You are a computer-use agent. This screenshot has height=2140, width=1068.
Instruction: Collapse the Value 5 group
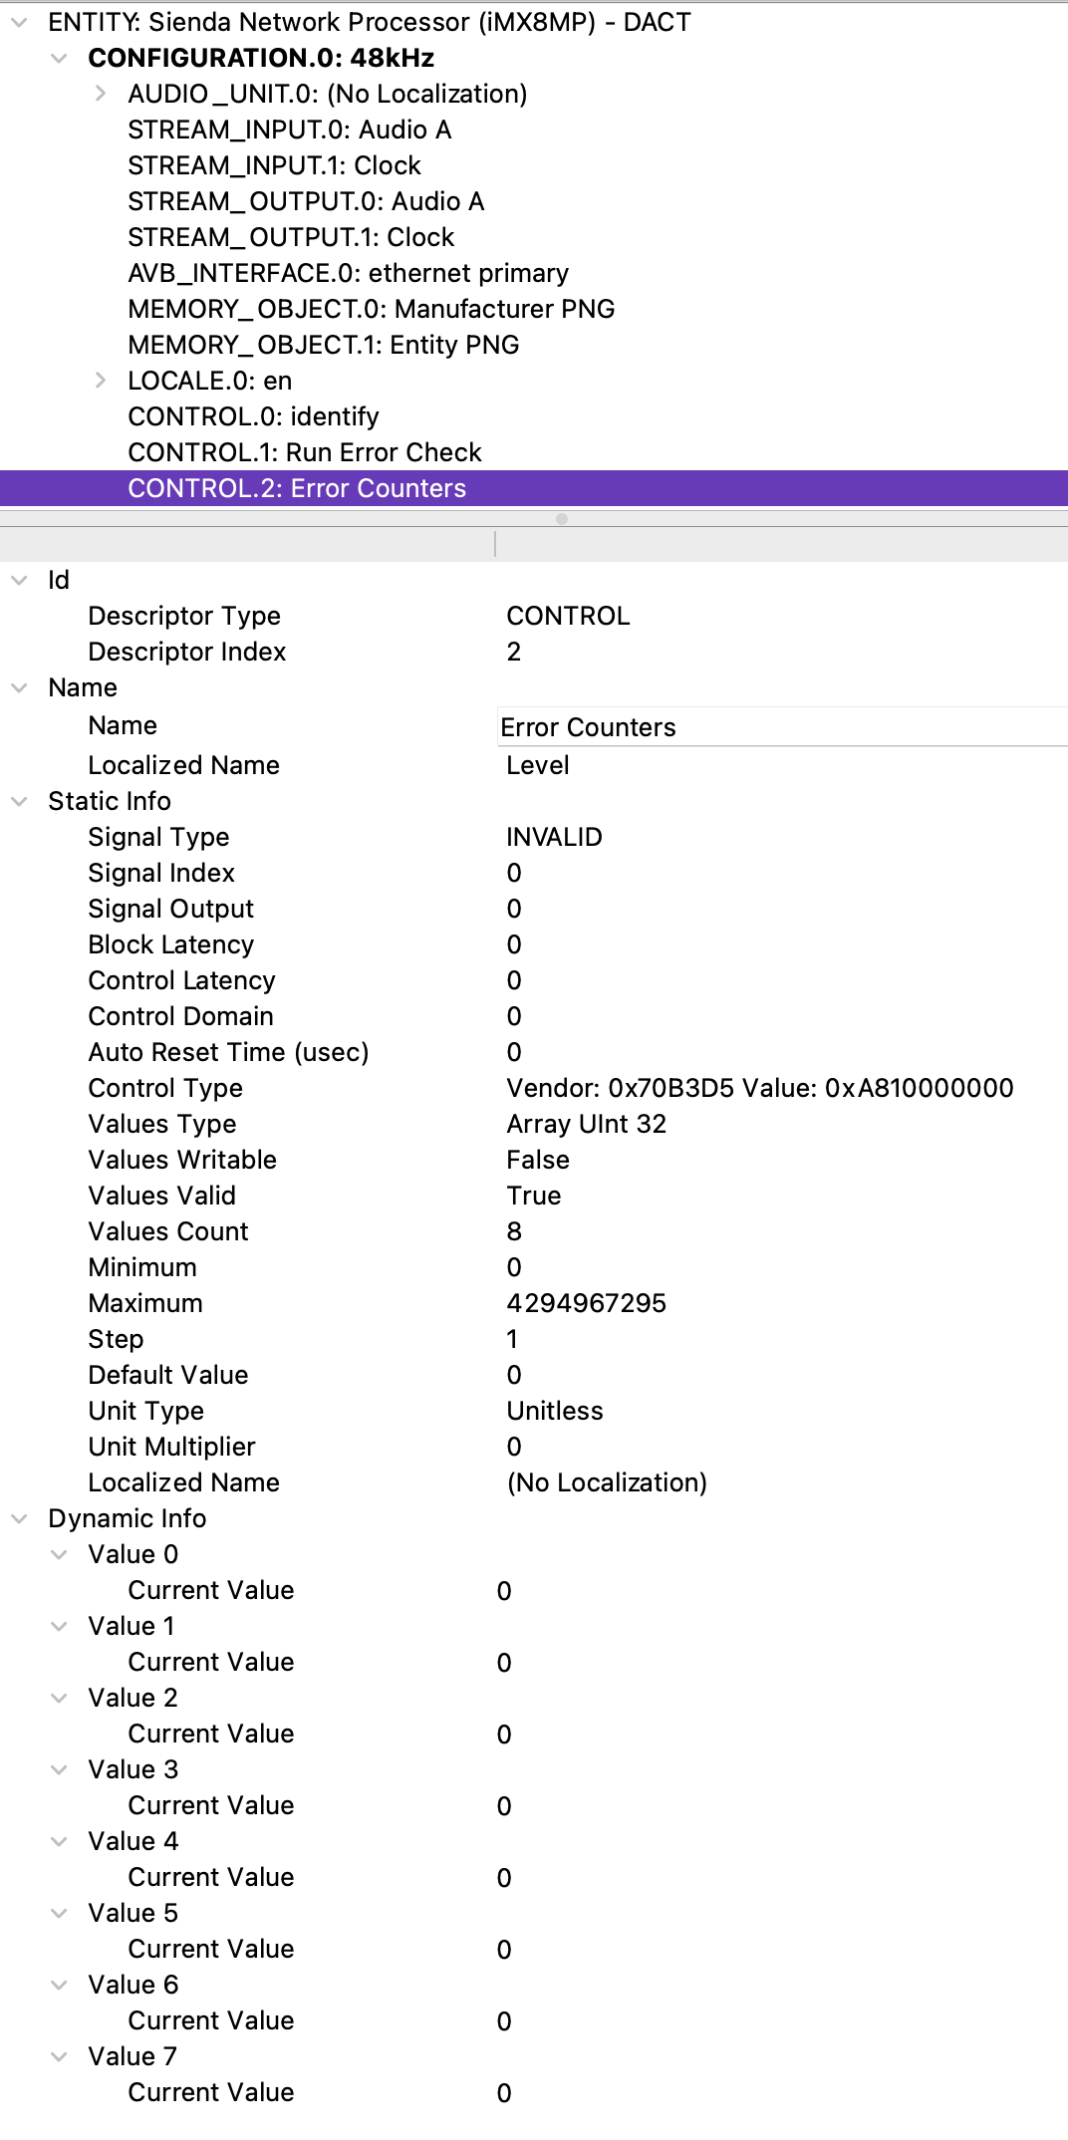[x=59, y=1913]
